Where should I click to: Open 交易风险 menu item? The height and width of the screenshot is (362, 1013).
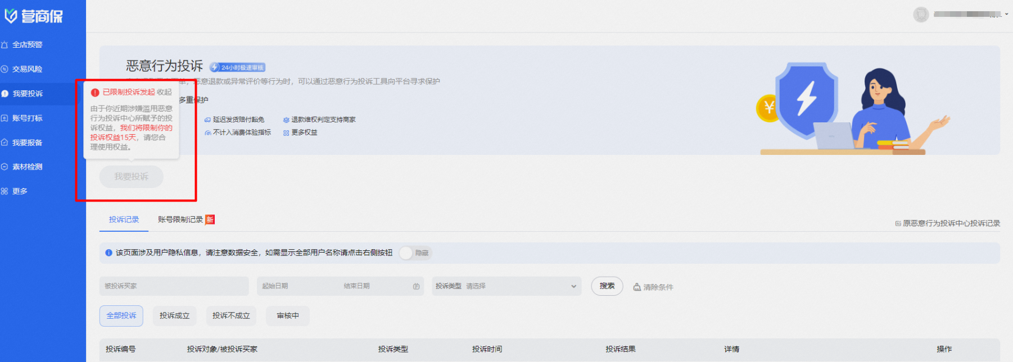pos(28,69)
